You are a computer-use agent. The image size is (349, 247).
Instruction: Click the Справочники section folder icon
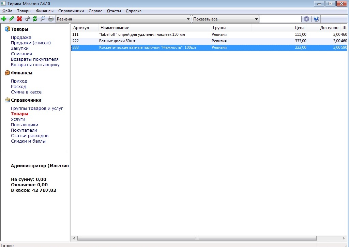click(x=7, y=100)
